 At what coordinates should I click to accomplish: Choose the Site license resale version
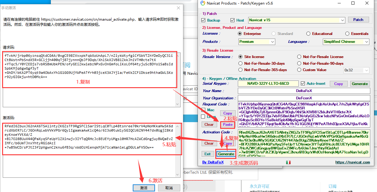[x=241, y=57]
